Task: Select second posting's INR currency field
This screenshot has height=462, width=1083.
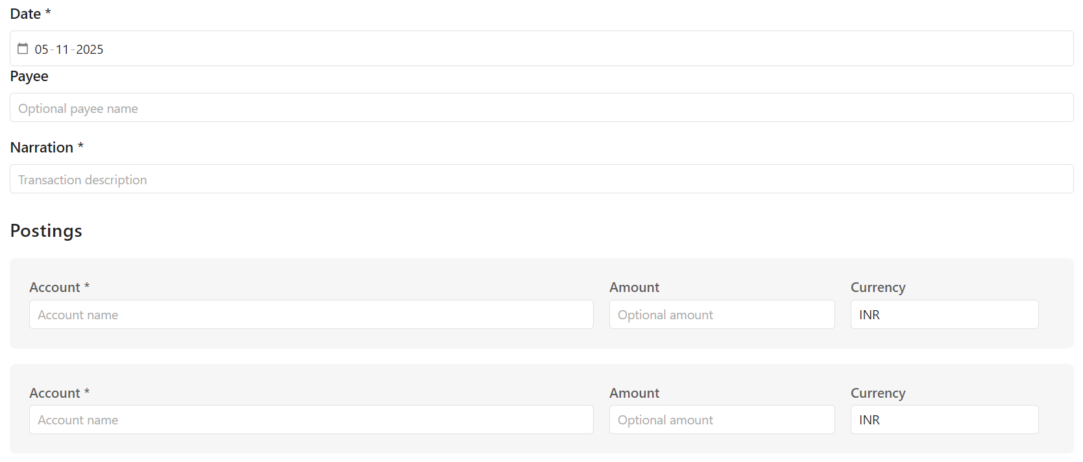Action: click(x=944, y=420)
